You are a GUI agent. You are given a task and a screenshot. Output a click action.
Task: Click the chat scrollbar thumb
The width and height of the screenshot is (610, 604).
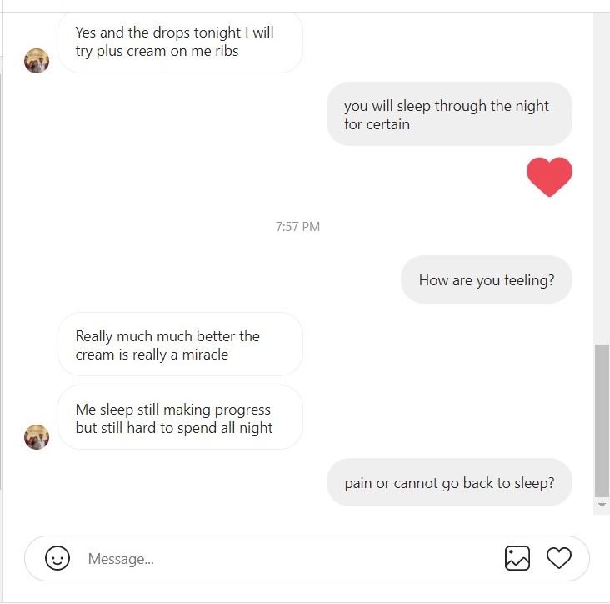602,420
